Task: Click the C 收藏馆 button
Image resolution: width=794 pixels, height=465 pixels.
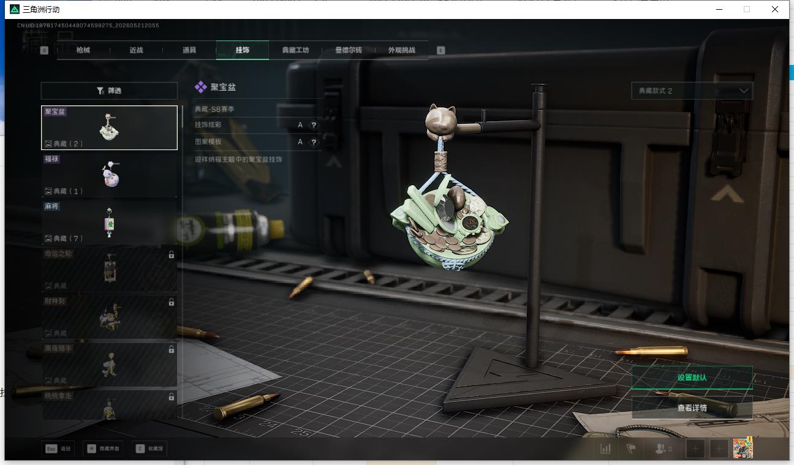Action: click(x=149, y=448)
